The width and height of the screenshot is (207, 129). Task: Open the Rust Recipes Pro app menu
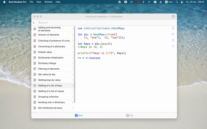(x=17, y=2)
